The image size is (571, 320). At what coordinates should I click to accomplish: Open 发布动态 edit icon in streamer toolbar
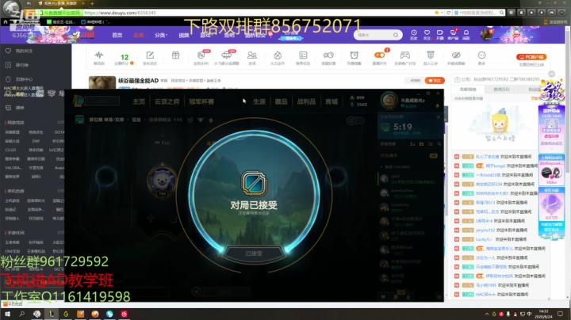coord(150,57)
